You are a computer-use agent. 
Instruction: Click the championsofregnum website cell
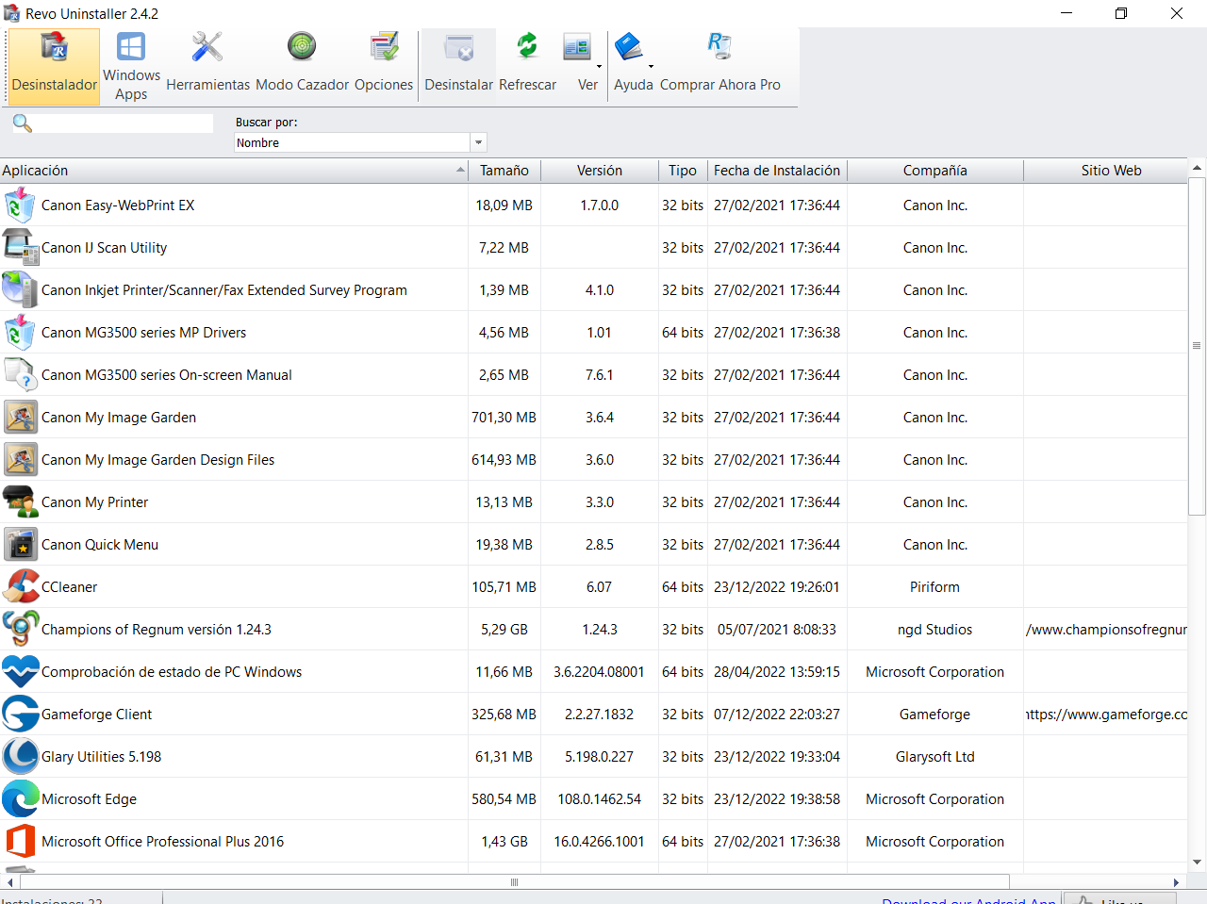coord(1106,630)
